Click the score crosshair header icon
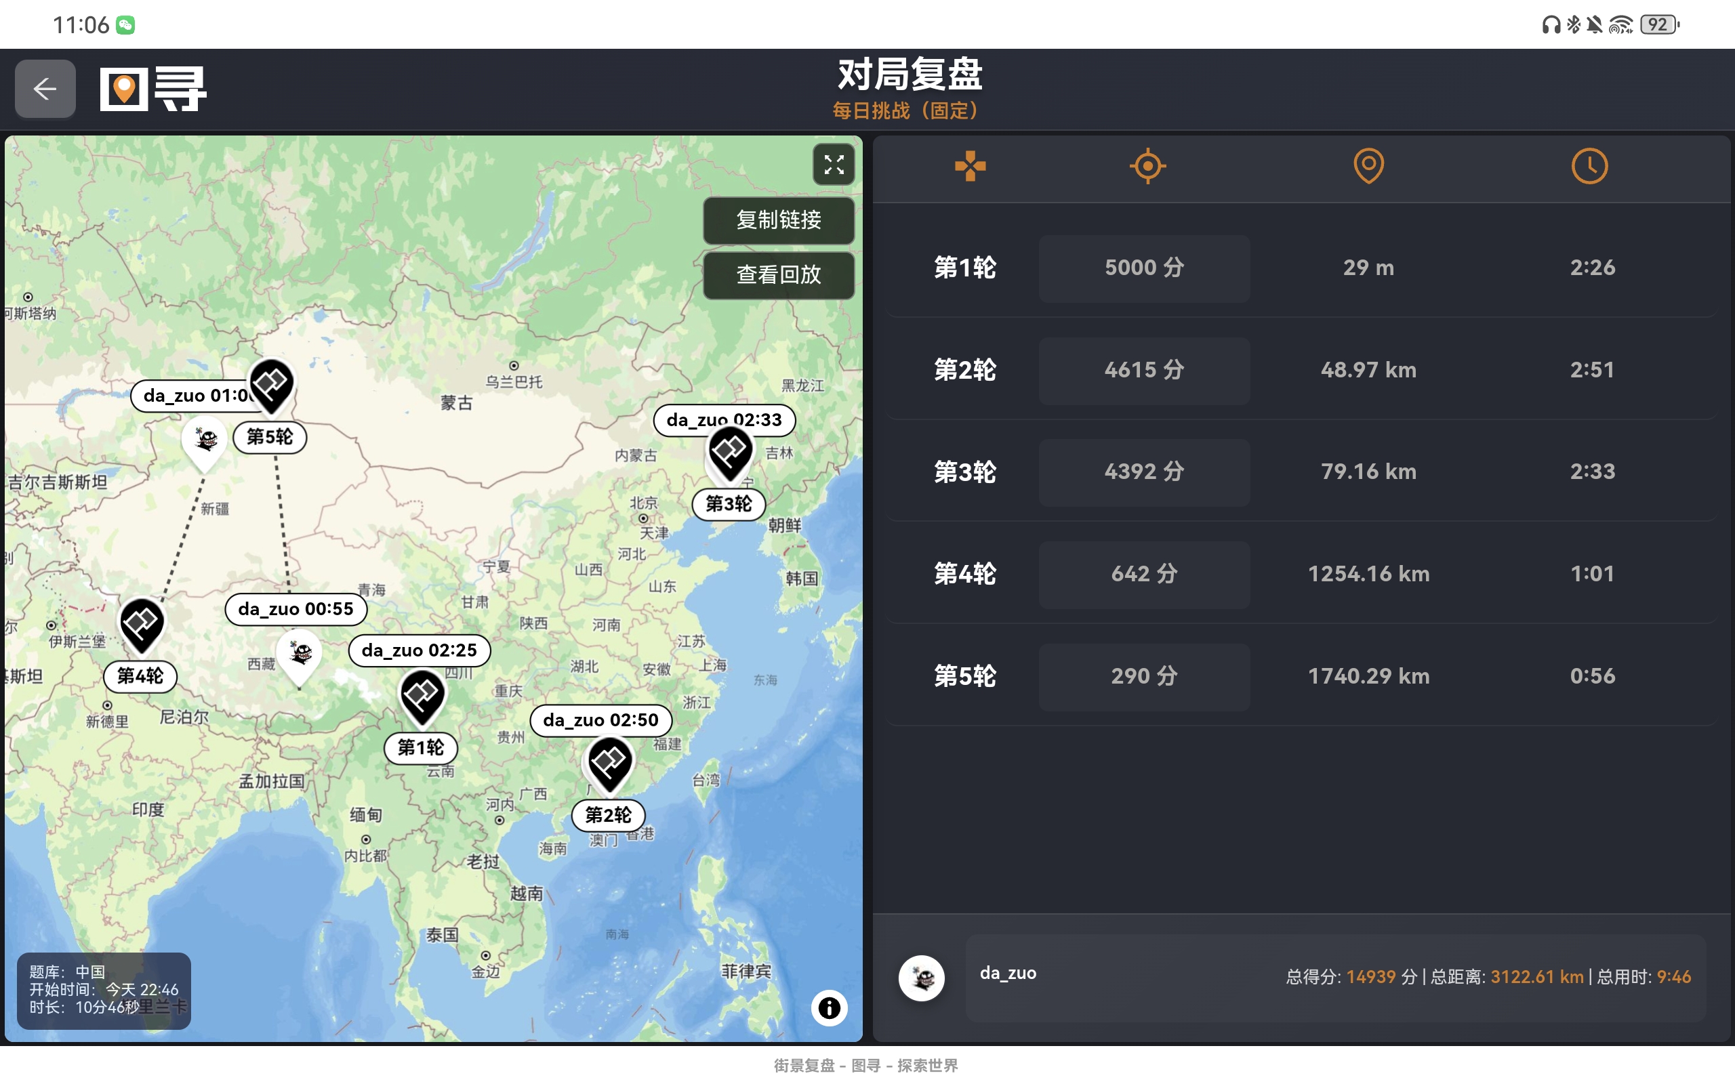Screen dimensions: 1735x1084 click(x=1147, y=167)
